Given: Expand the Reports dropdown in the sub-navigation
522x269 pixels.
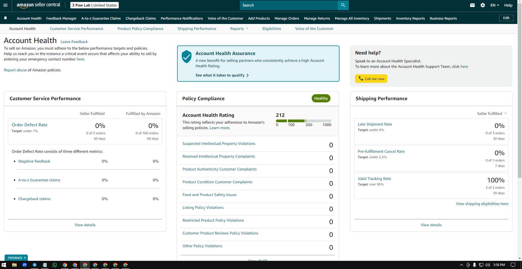Looking at the screenshot, I should pyautogui.click(x=239, y=29).
